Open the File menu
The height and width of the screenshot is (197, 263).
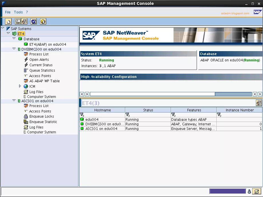[x=8, y=12]
